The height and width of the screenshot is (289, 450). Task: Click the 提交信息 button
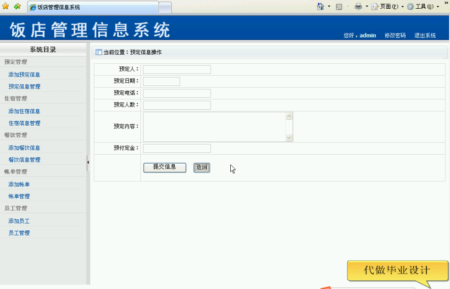click(165, 167)
